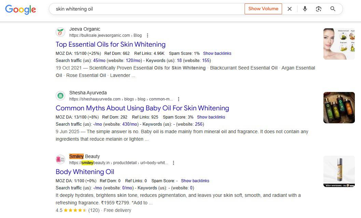Show backlinks for the Jeeva Organic result

pyautogui.click(x=217, y=53)
